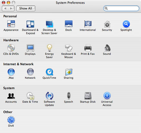Focus the Spotlight search field
Image resolution: width=141 pixels, height=133 pixels.
pos(121,8)
